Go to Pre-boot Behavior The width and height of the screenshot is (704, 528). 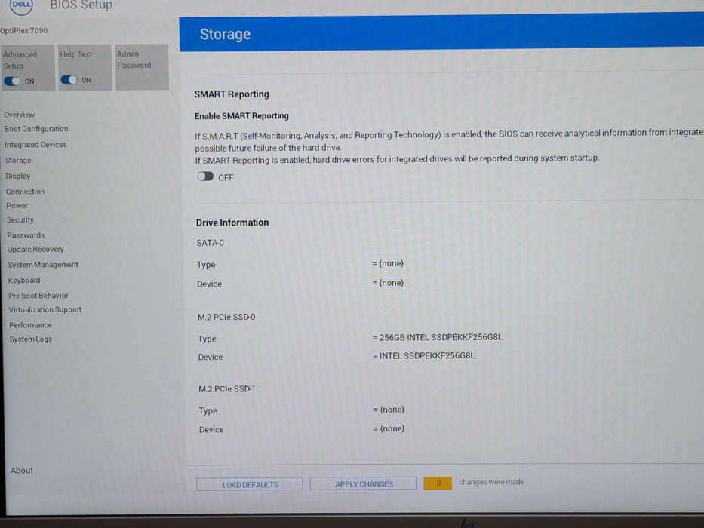(38, 296)
